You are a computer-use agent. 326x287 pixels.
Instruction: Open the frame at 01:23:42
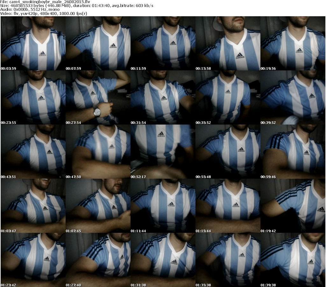pos(33,260)
